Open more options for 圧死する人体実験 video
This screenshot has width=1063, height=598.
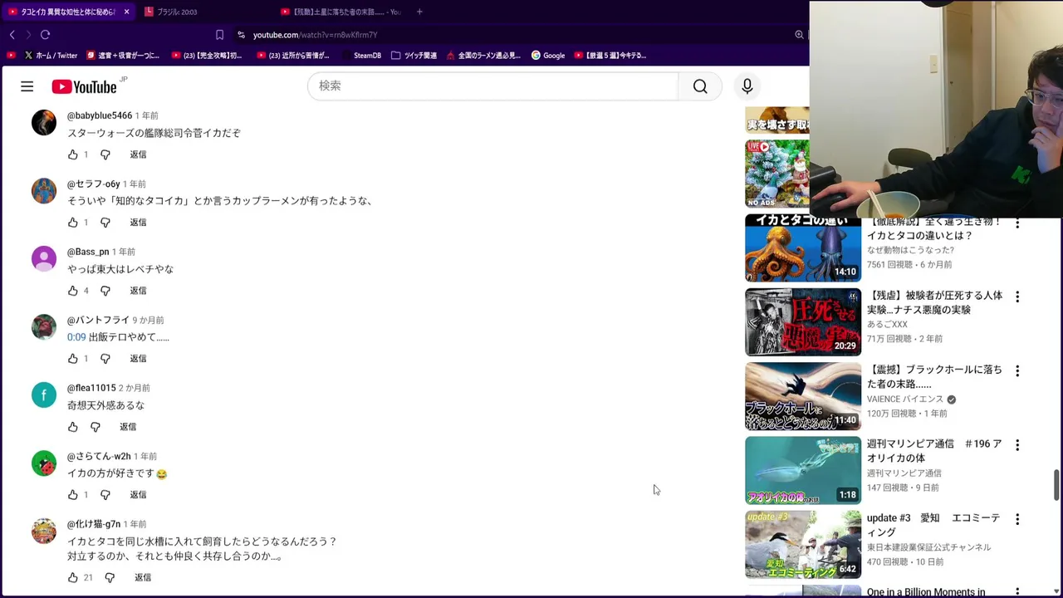pos(1017,297)
